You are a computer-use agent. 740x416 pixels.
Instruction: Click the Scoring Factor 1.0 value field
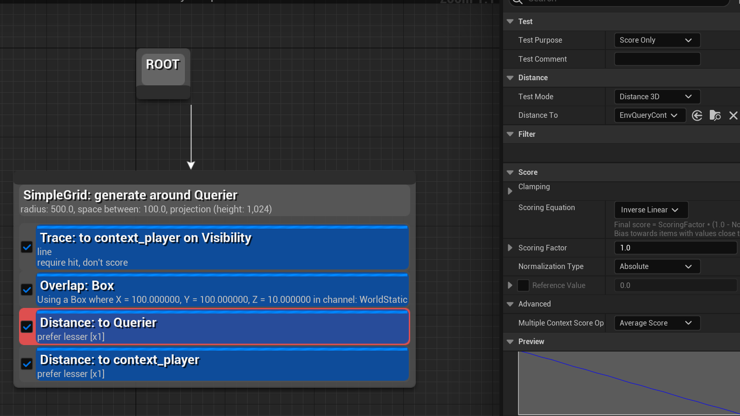[675, 248]
